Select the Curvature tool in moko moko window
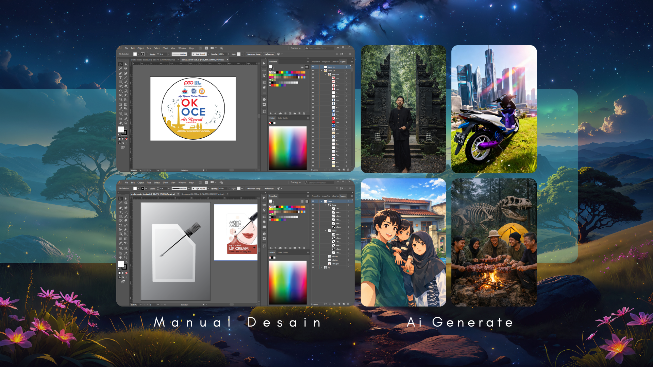The image size is (653, 367). [126, 208]
